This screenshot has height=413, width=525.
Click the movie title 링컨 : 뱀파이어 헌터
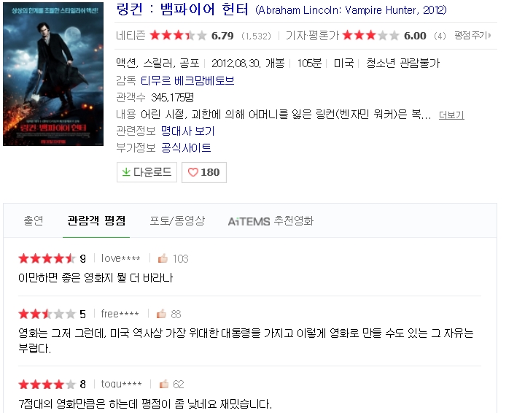pyautogui.click(x=182, y=9)
